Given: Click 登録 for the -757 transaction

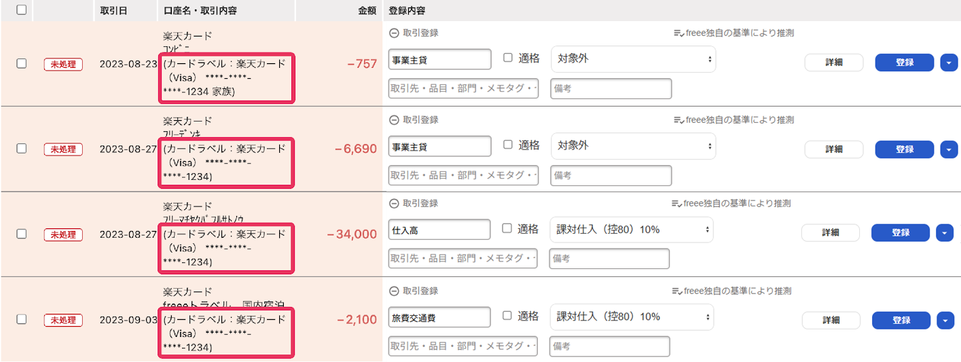Looking at the screenshot, I should 905,62.
